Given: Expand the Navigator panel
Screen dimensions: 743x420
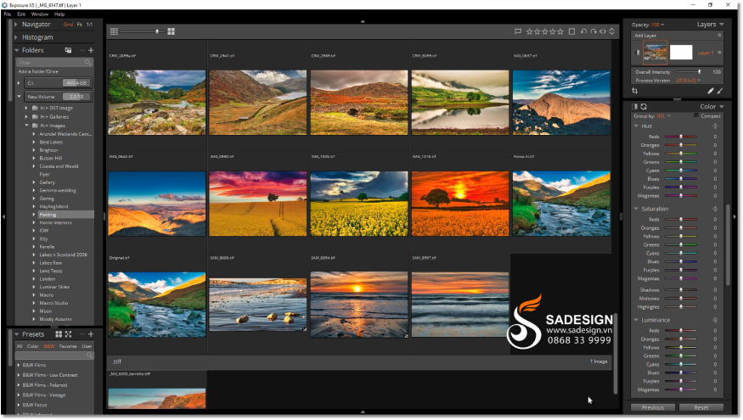Looking at the screenshot, I should (16, 24).
